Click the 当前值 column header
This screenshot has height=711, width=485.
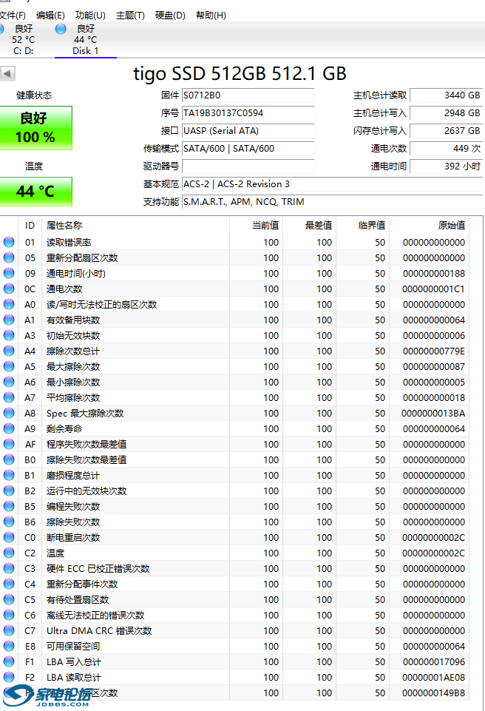coord(256,226)
